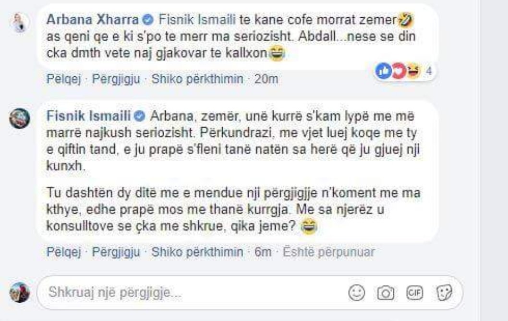Like Arbana Xharra's comment with Pëlqej
This screenshot has width=508, height=321.
[65, 79]
